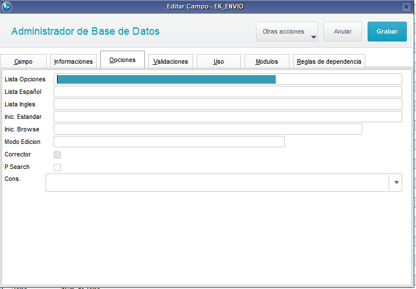
Task: Open the Reglas de dependencia tab
Action: tap(329, 61)
